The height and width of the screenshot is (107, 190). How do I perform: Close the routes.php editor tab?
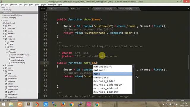click(x=66, y=9)
